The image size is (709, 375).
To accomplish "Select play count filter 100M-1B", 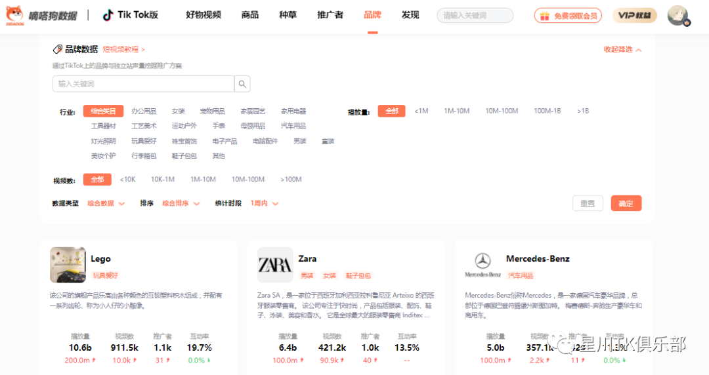I will tap(547, 111).
